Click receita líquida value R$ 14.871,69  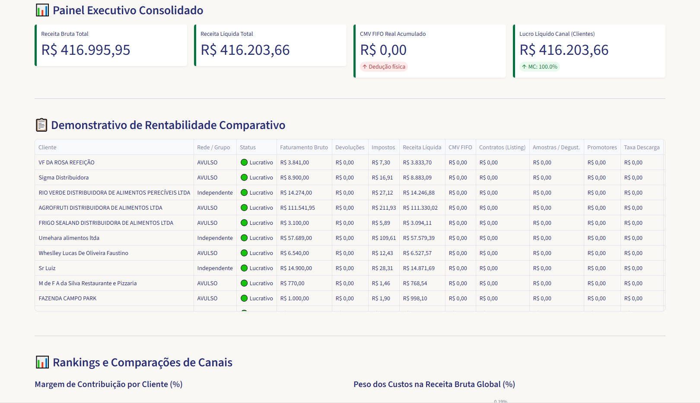[x=419, y=268]
